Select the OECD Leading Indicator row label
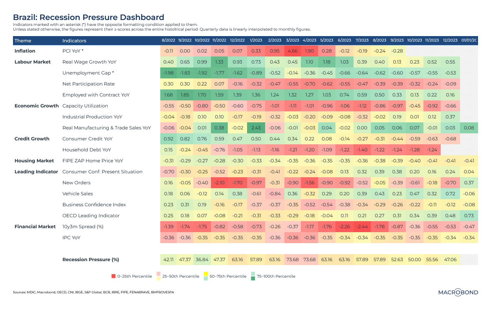This screenshot has height=309, width=491. [x=91, y=216]
